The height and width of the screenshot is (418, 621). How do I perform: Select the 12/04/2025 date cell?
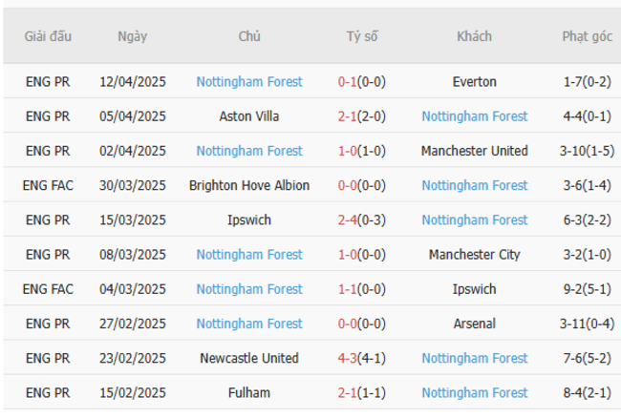point(133,82)
